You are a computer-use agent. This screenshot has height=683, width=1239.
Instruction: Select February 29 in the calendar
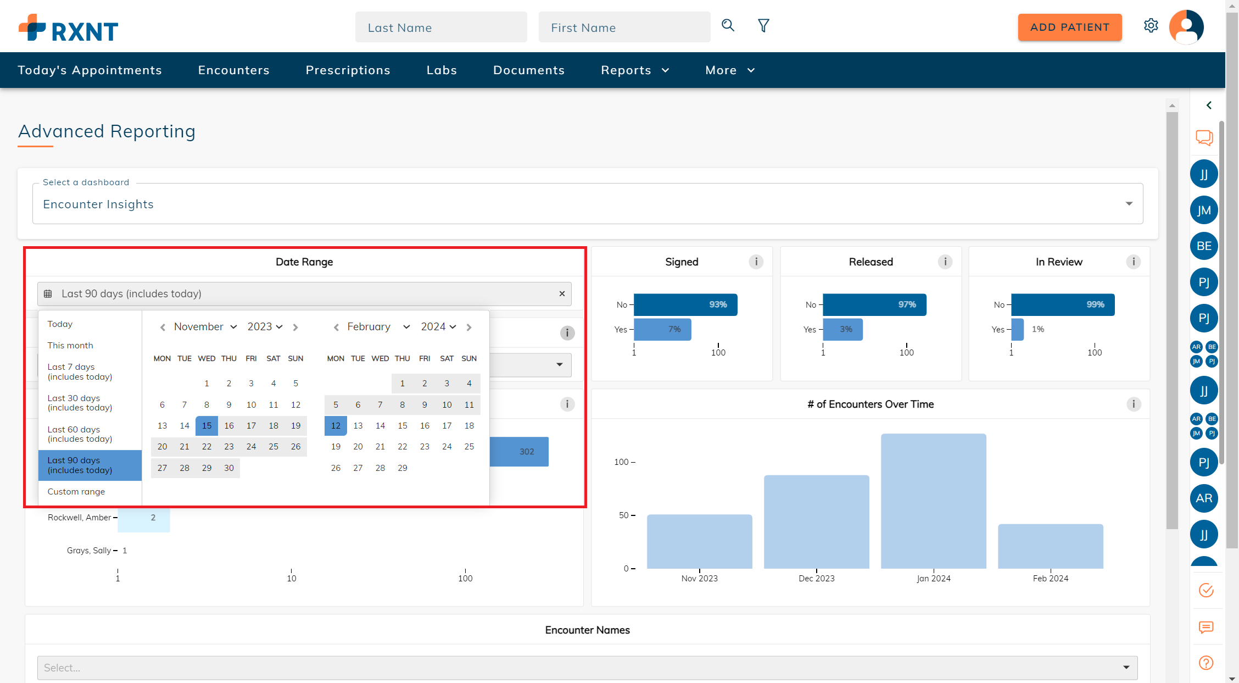pos(402,468)
